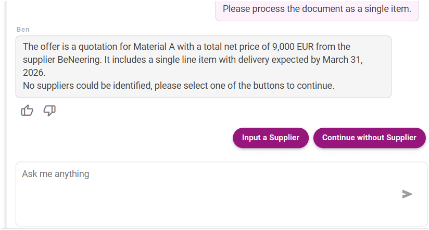Click the thumbs down feedback icon
The height and width of the screenshot is (230, 429).
(x=49, y=110)
